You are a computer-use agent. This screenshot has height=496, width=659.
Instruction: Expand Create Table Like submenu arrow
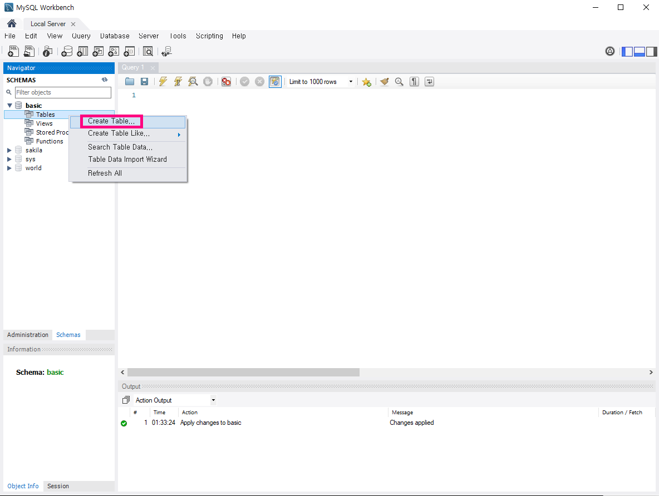(x=179, y=135)
